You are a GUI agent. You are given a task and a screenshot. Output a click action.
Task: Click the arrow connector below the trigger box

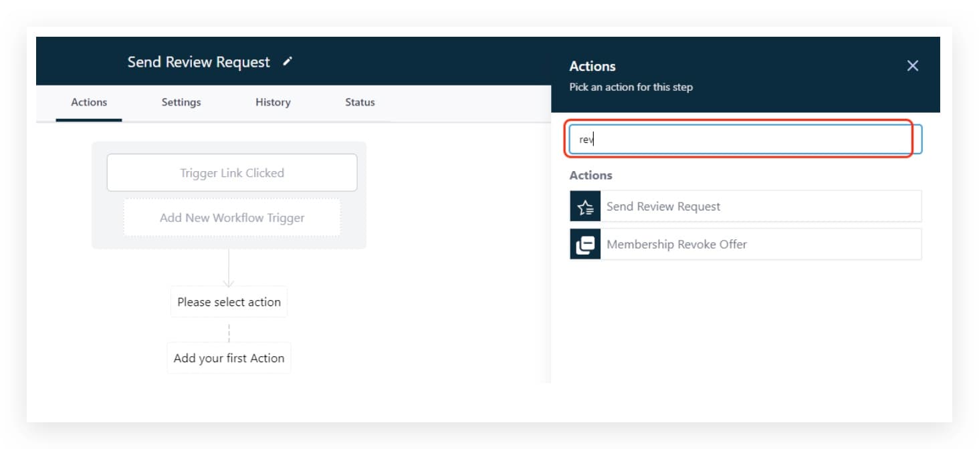click(x=229, y=269)
